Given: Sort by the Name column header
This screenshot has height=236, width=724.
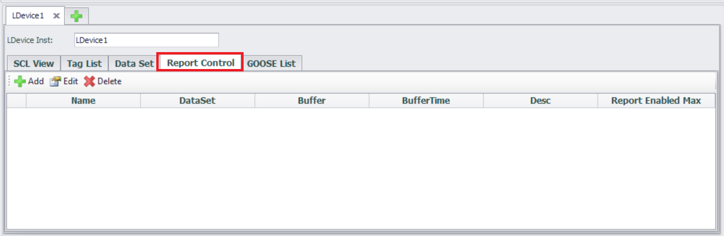Looking at the screenshot, I should (83, 101).
